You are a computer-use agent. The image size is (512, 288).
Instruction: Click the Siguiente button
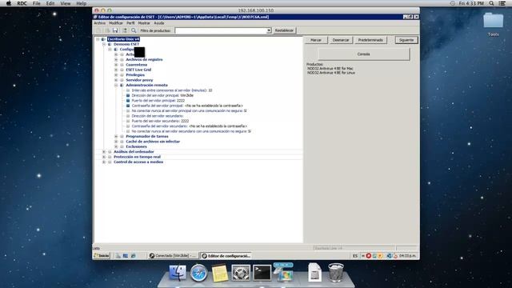(406, 40)
